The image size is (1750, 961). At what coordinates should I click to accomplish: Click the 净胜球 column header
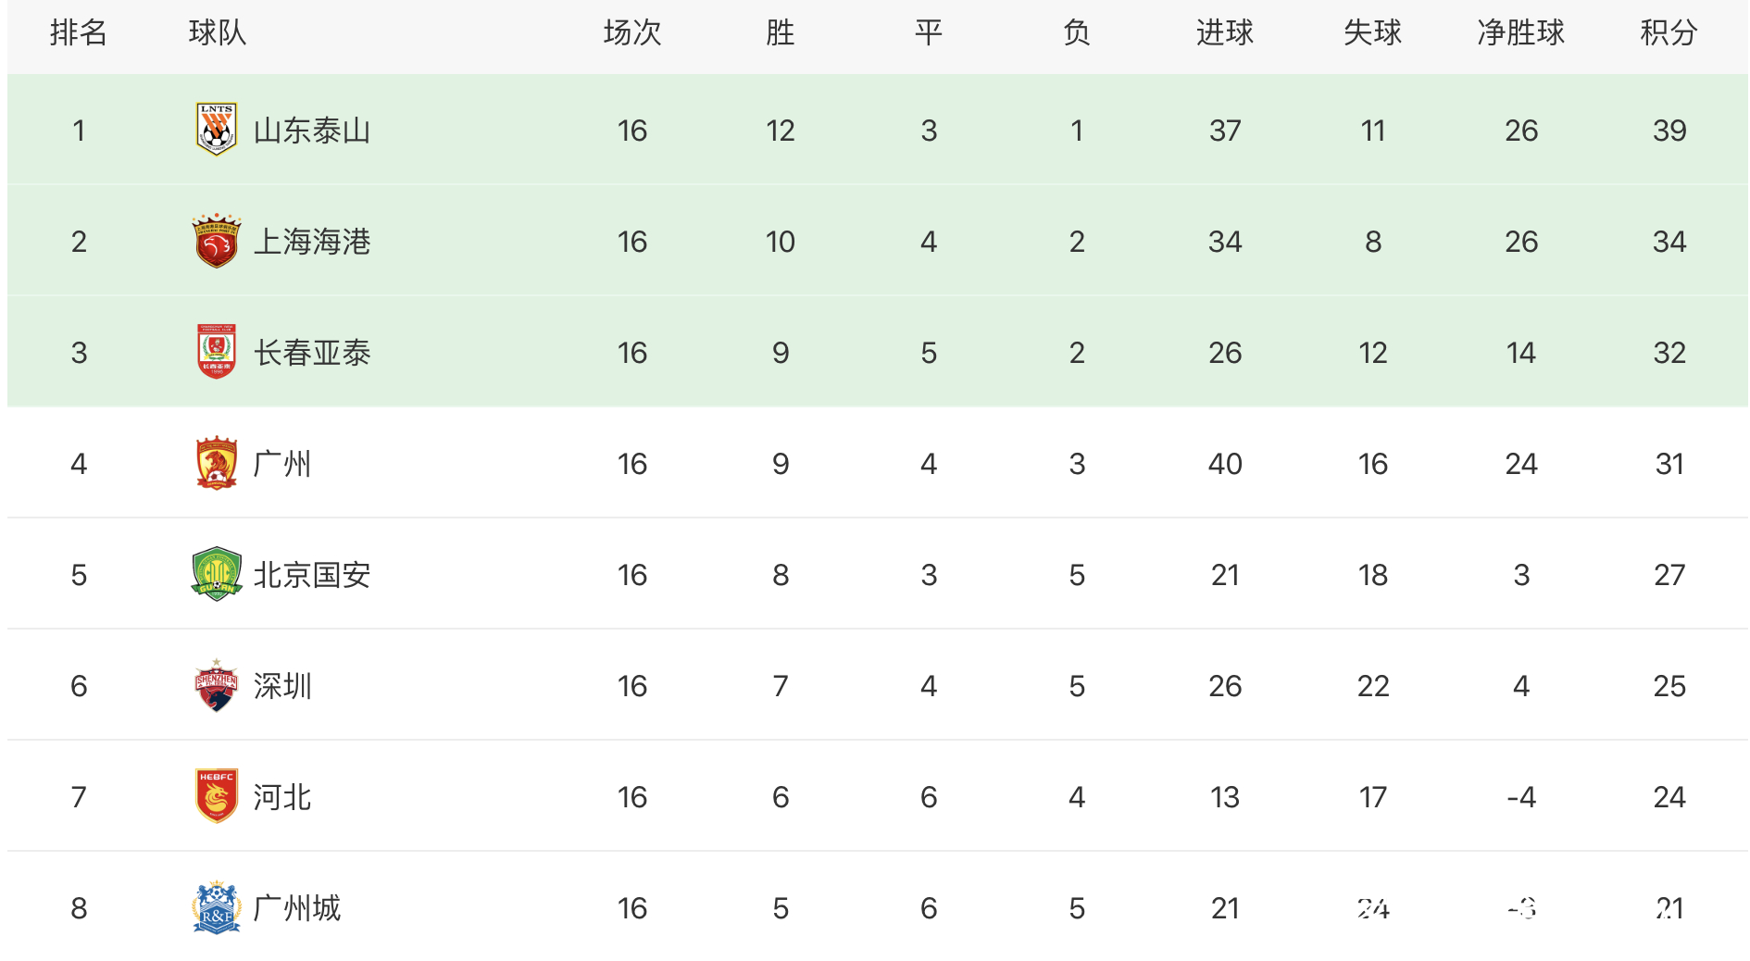[1520, 33]
